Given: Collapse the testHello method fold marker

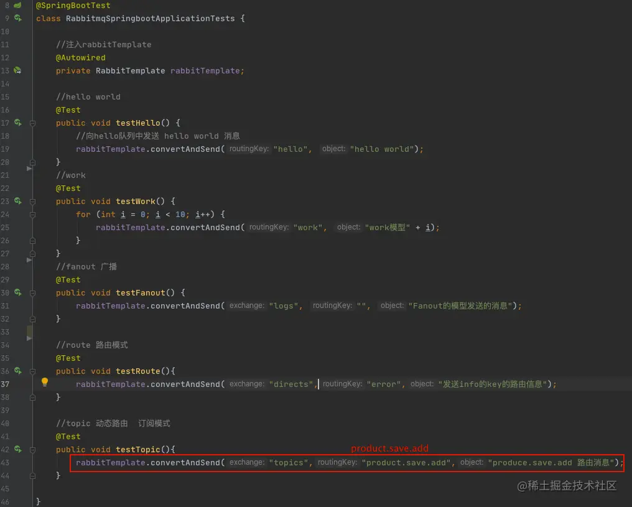Looking at the screenshot, I should click(x=32, y=123).
